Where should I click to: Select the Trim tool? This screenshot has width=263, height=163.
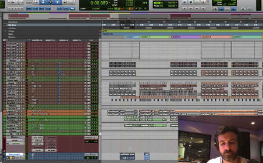43,2
